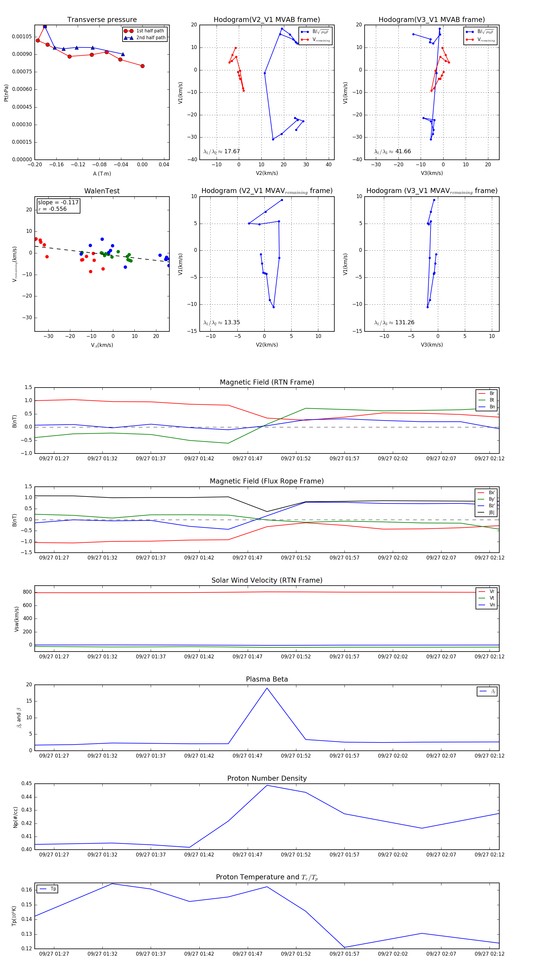Image resolution: width=534 pixels, height=980 pixels.
Task: Click the 'Plasma Beta' plot title
Action: (x=267, y=679)
